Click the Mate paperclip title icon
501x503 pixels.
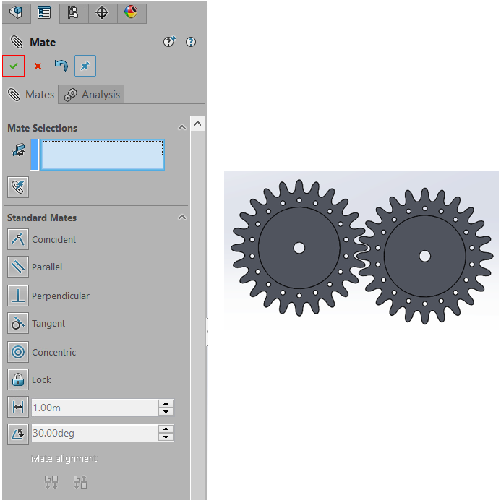[x=17, y=42]
